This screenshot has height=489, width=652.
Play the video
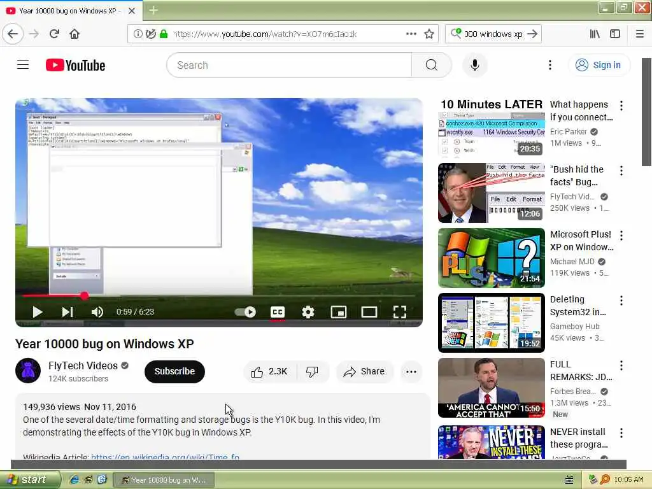pyautogui.click(x=38, y=312)
